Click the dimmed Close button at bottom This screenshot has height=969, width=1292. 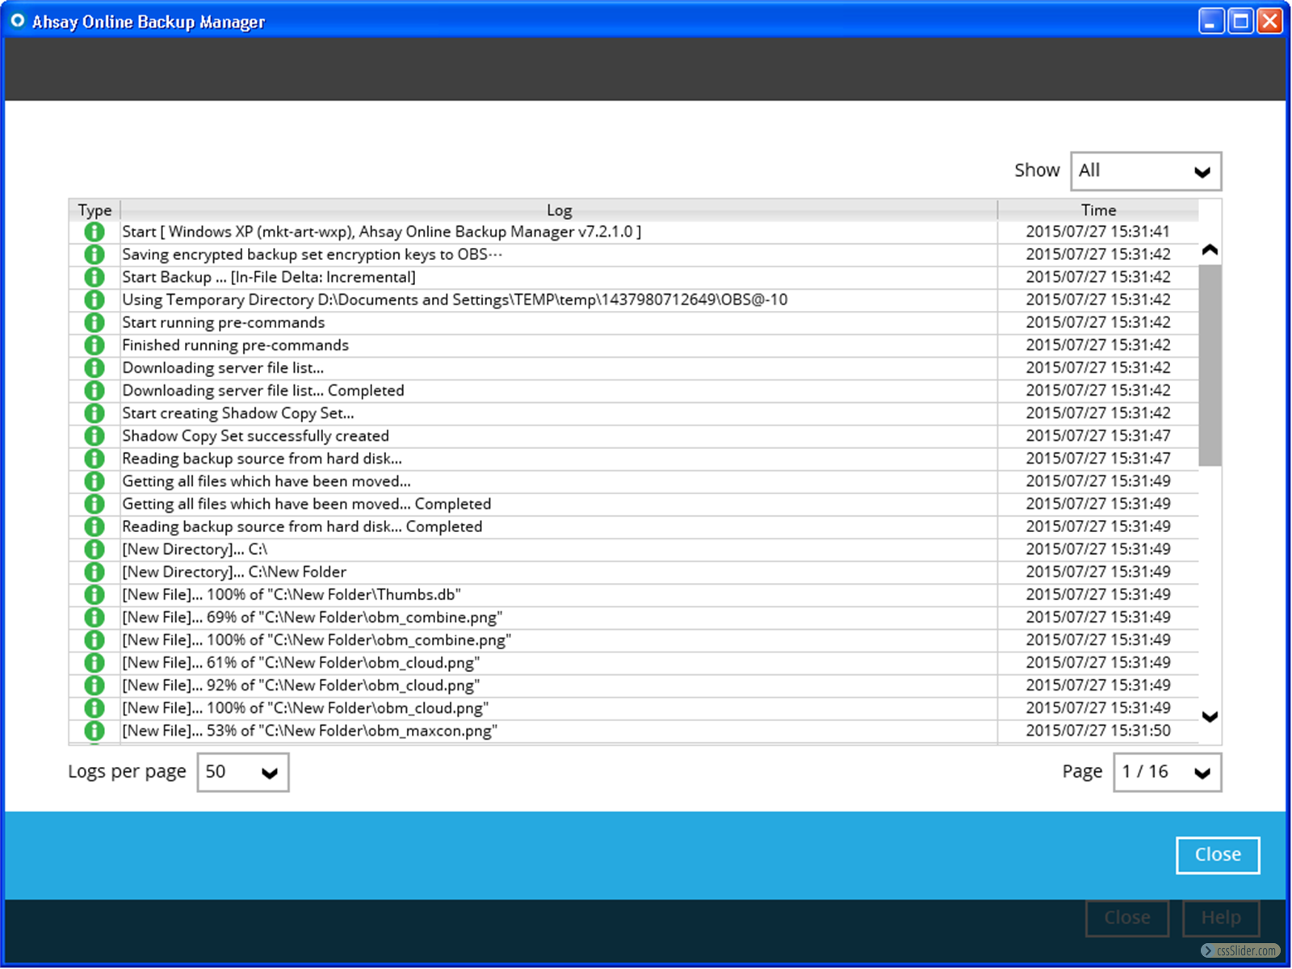point(1127,918)
